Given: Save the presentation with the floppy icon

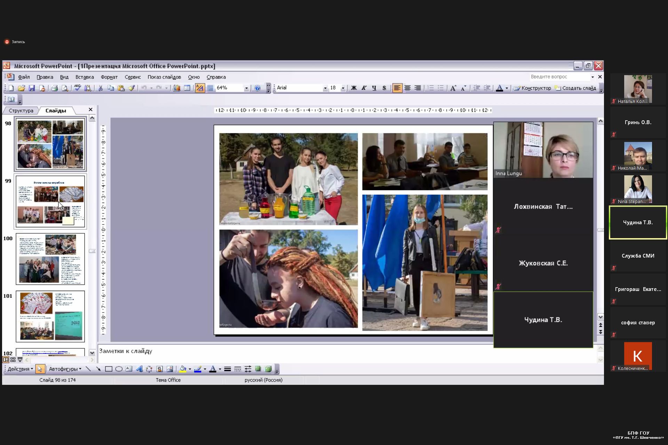Looking at the screenshot, I should (x=32, y=88).
